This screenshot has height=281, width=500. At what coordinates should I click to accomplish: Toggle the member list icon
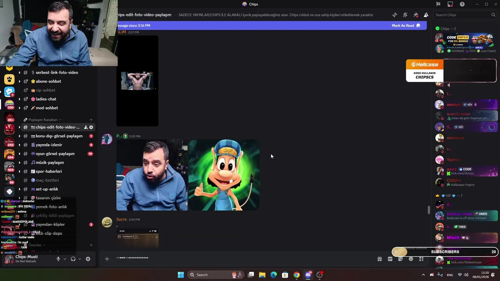click(x=426, y=15)
